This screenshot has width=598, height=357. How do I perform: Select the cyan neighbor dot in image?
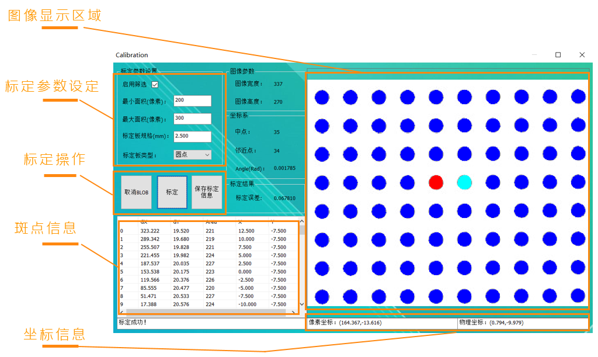point(464,182)
